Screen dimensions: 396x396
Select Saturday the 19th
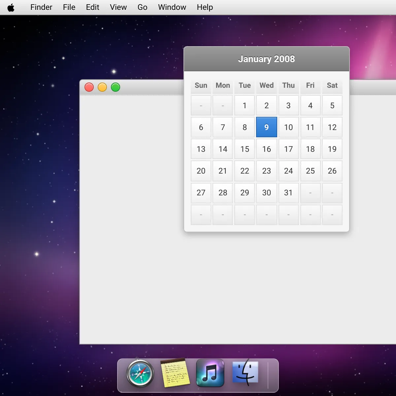[332, 149]
